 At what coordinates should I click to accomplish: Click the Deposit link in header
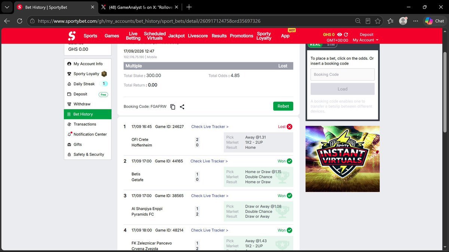click(367, 34)
